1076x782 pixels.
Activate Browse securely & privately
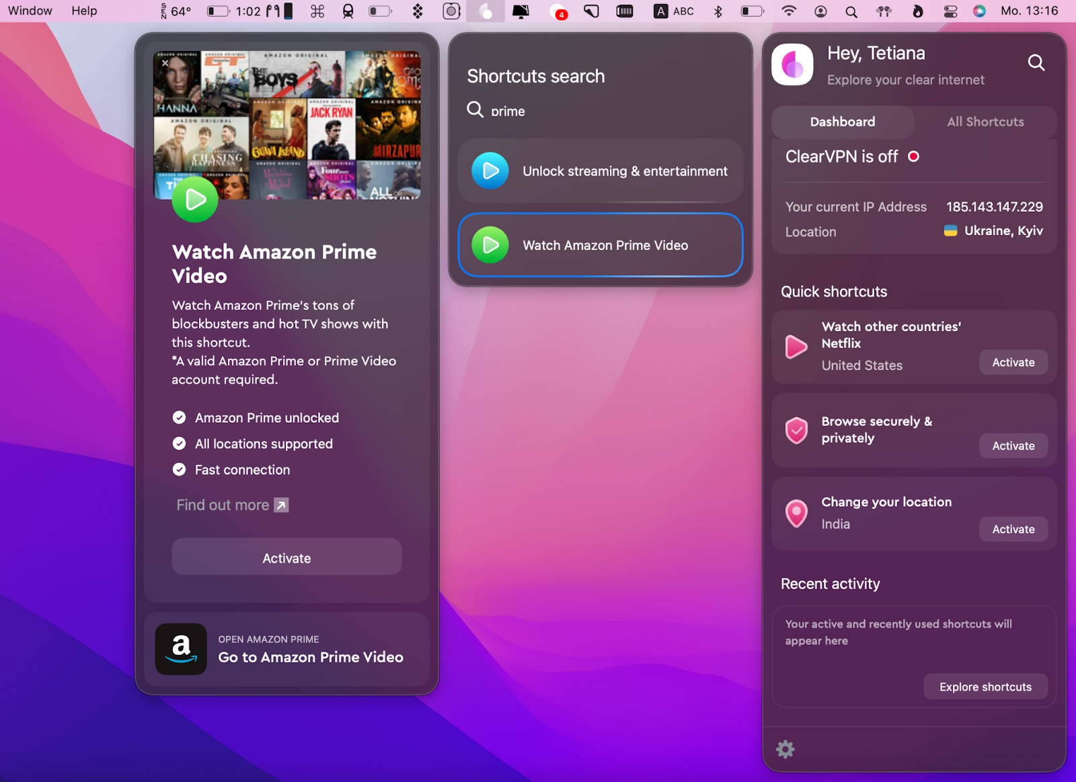(x=1013, y=446)
